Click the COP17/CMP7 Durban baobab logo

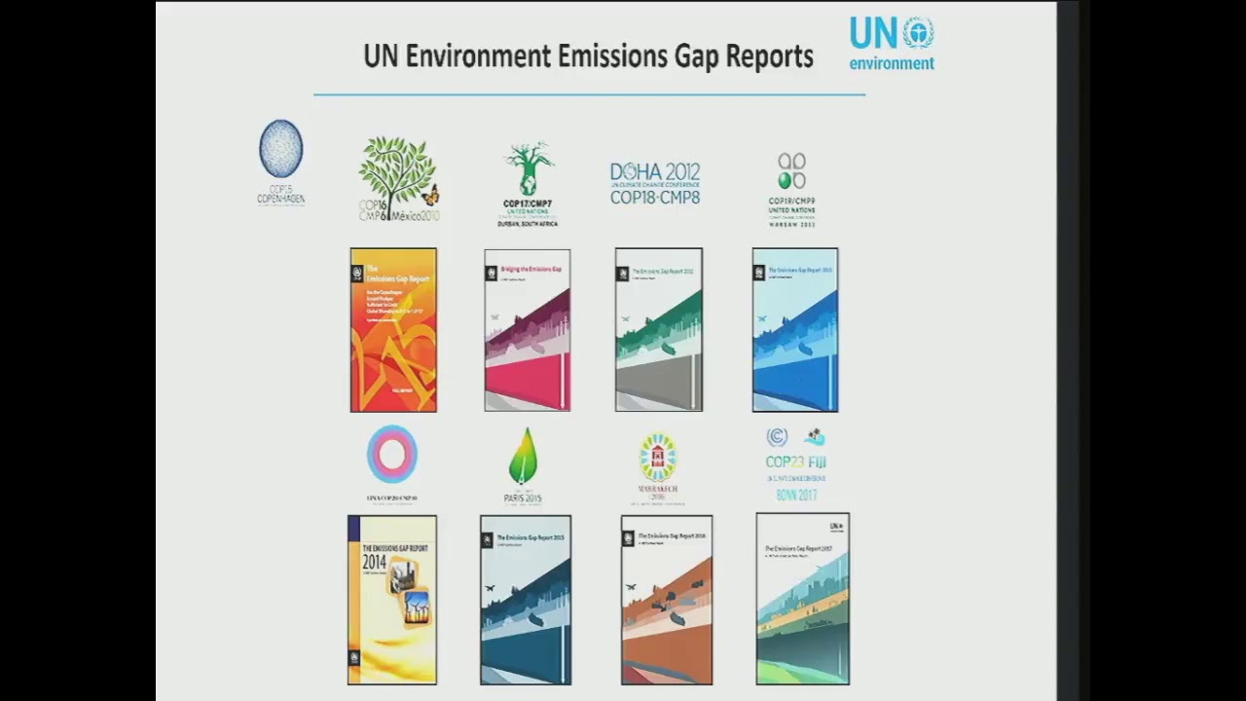[x=529, y=185]
